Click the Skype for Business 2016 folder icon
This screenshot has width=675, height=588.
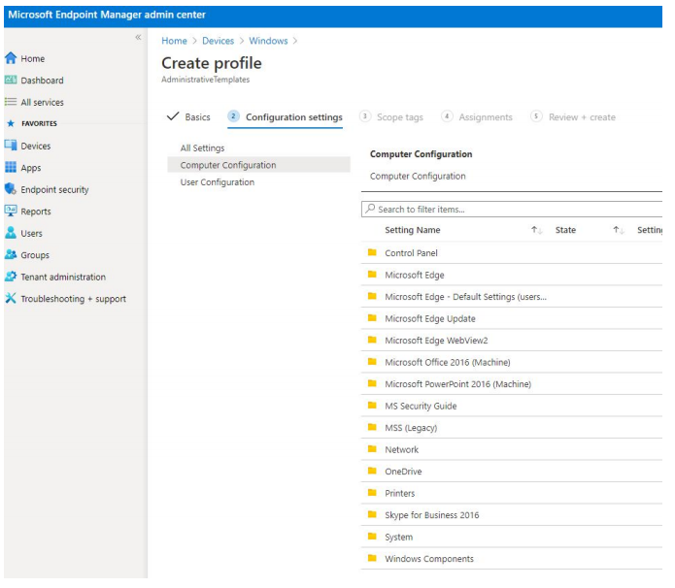pyautogui.click(x=372, y=514)
